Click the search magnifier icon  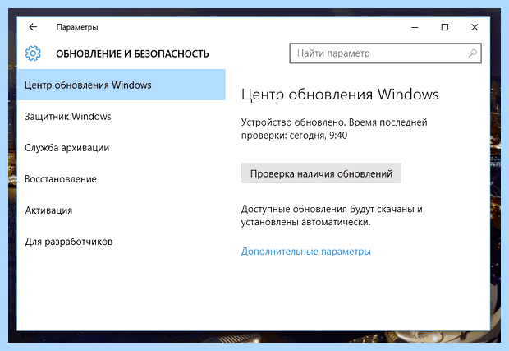[473, 53]
